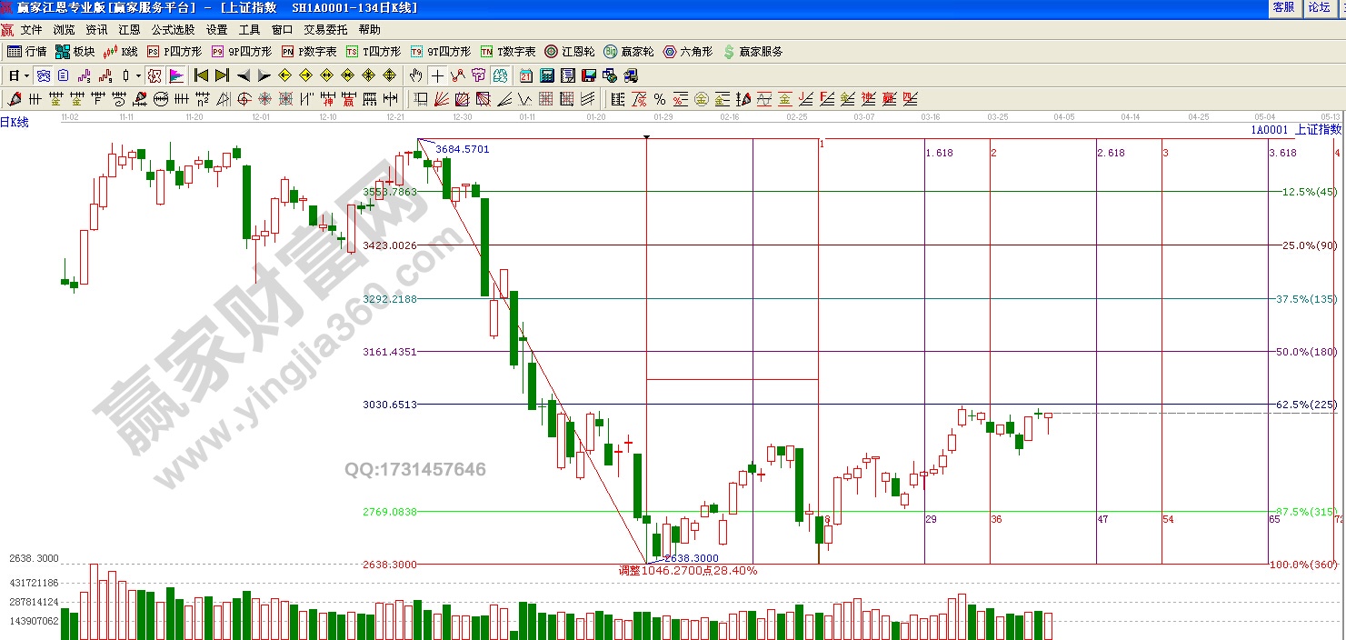Toggle the pink flag chart button

[x=176, y=75]
